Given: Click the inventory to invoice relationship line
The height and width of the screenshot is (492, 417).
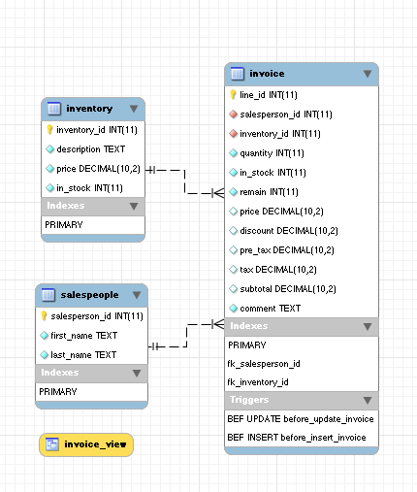Looking at the screenshot, I should [x=184, y=181].
